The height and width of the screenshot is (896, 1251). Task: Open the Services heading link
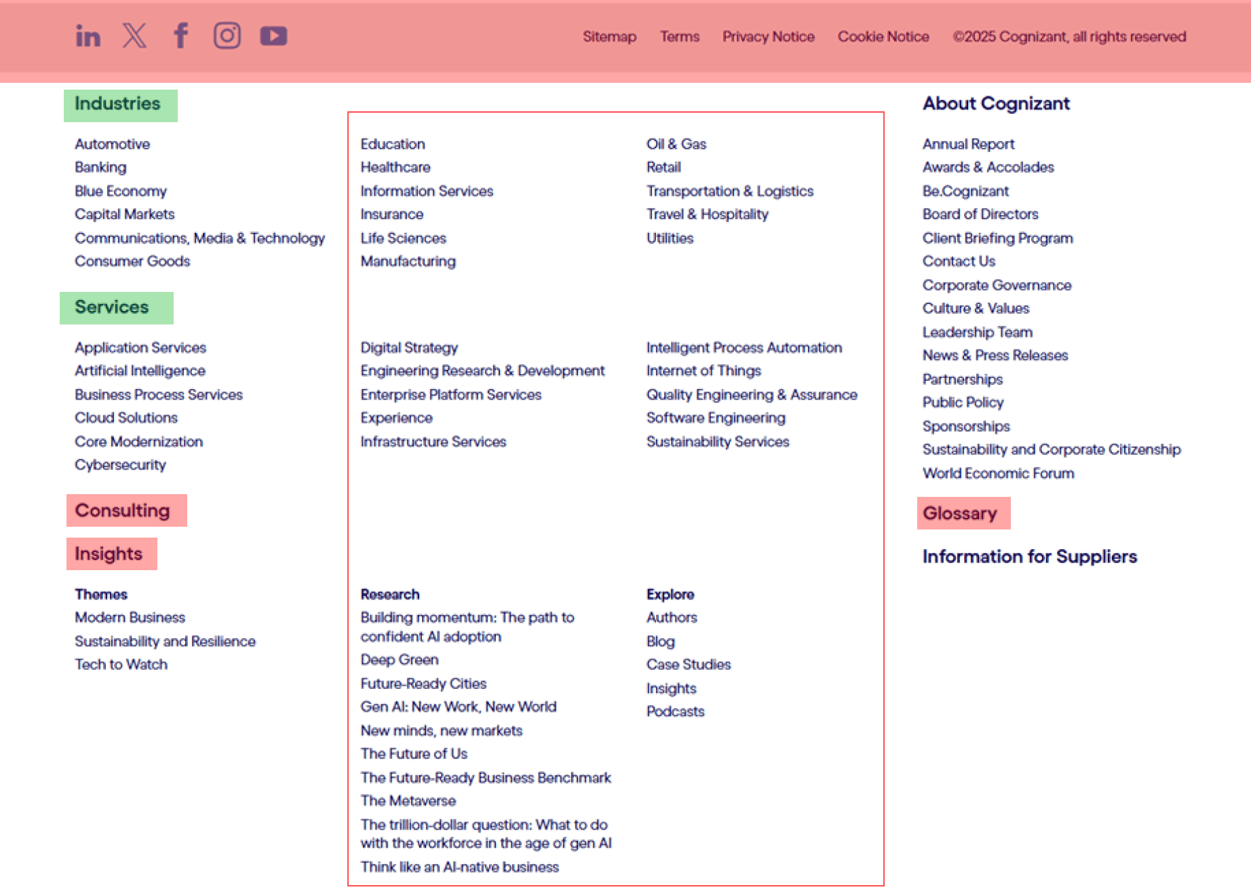(x=111, y=307)
